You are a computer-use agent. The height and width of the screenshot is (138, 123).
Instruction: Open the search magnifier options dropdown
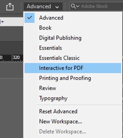[75, 6]
